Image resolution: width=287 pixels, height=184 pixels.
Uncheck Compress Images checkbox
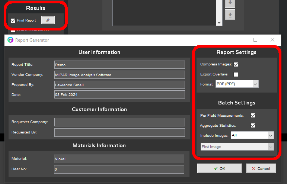(236, 65)
